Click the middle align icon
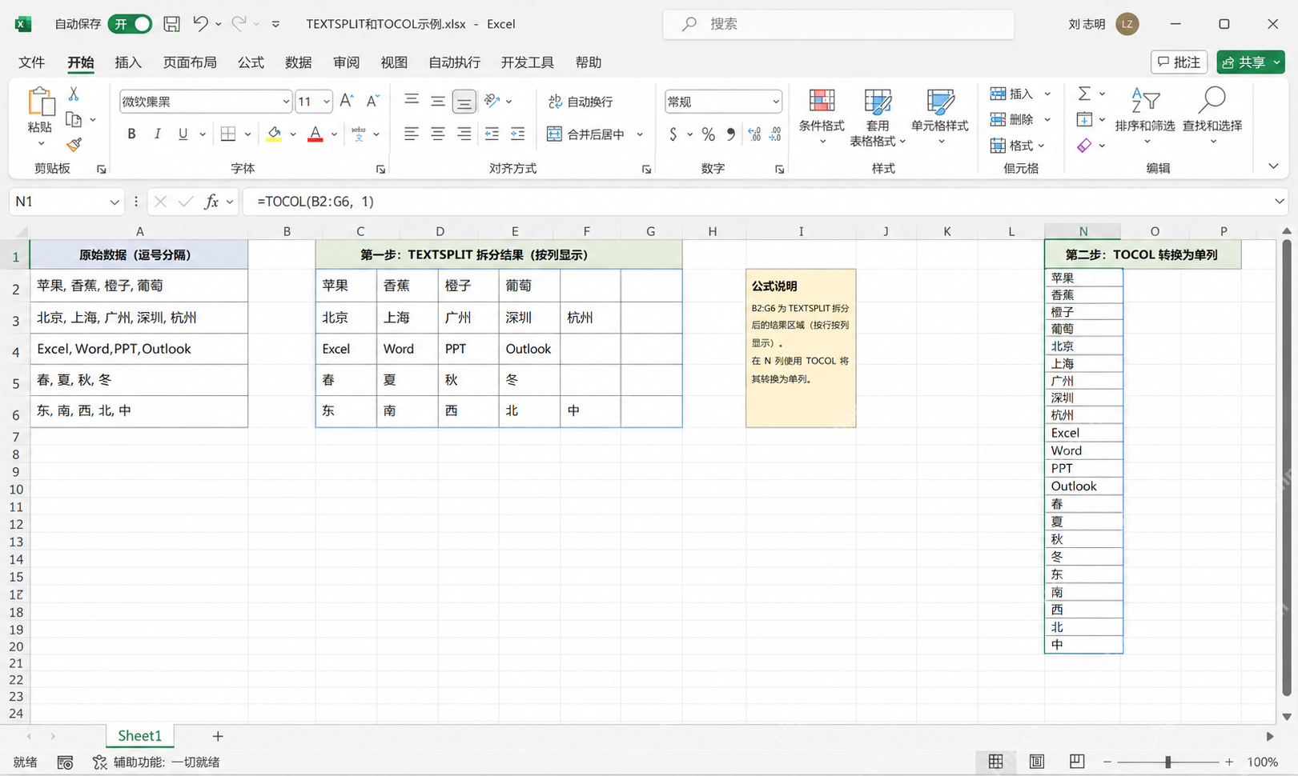This screenshot has height=776, width=1298. point(438,101)
